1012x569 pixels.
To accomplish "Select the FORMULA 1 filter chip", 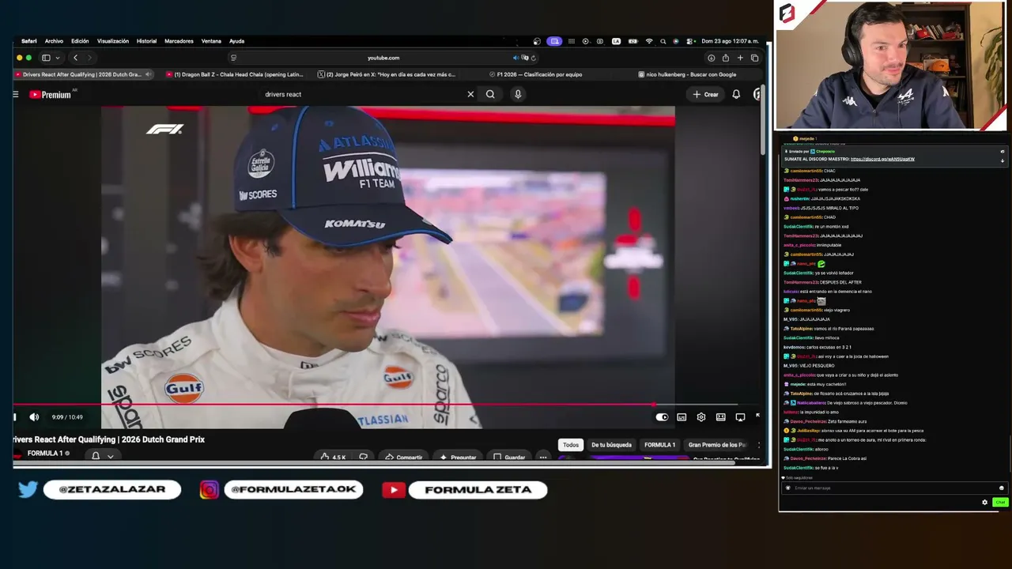I will click(659, 445).
